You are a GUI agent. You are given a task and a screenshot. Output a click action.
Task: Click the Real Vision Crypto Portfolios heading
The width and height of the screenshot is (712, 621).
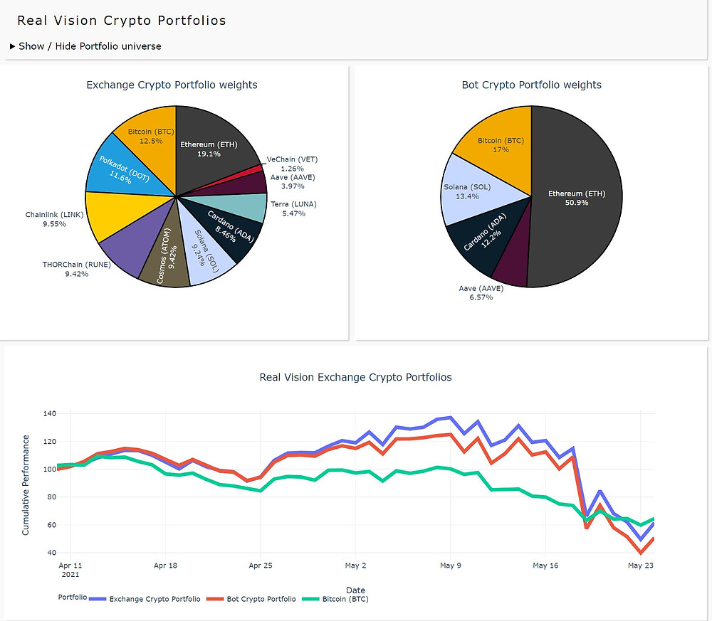tap(122, 21)
